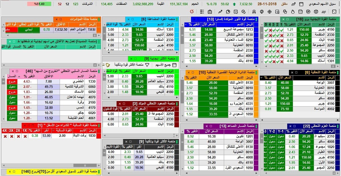Open the list view icon in toolbar
Image resolution: width=341 pixels, height=176 pixels.
coord(202,11)
